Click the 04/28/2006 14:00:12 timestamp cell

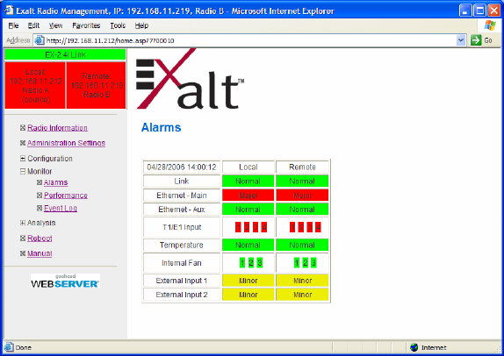point(182,167)
